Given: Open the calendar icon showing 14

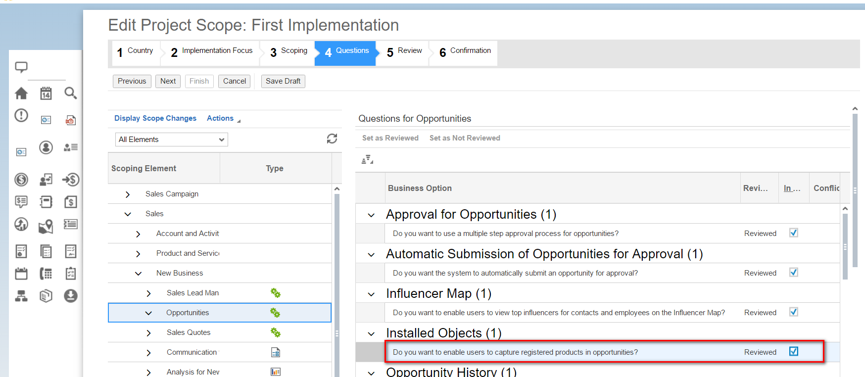Looking at the screenshot, I should click(46, 93).
